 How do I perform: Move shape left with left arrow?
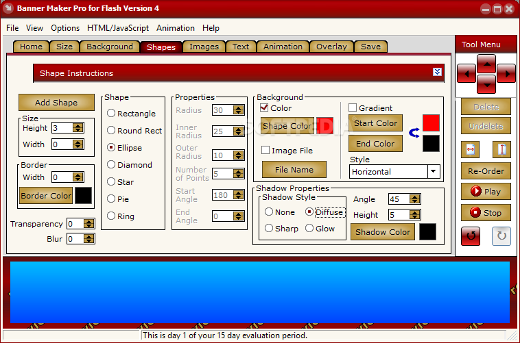pyautogui.click(x=466, y=73)
